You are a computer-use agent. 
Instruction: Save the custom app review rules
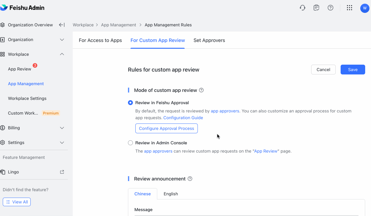point(353,70)
